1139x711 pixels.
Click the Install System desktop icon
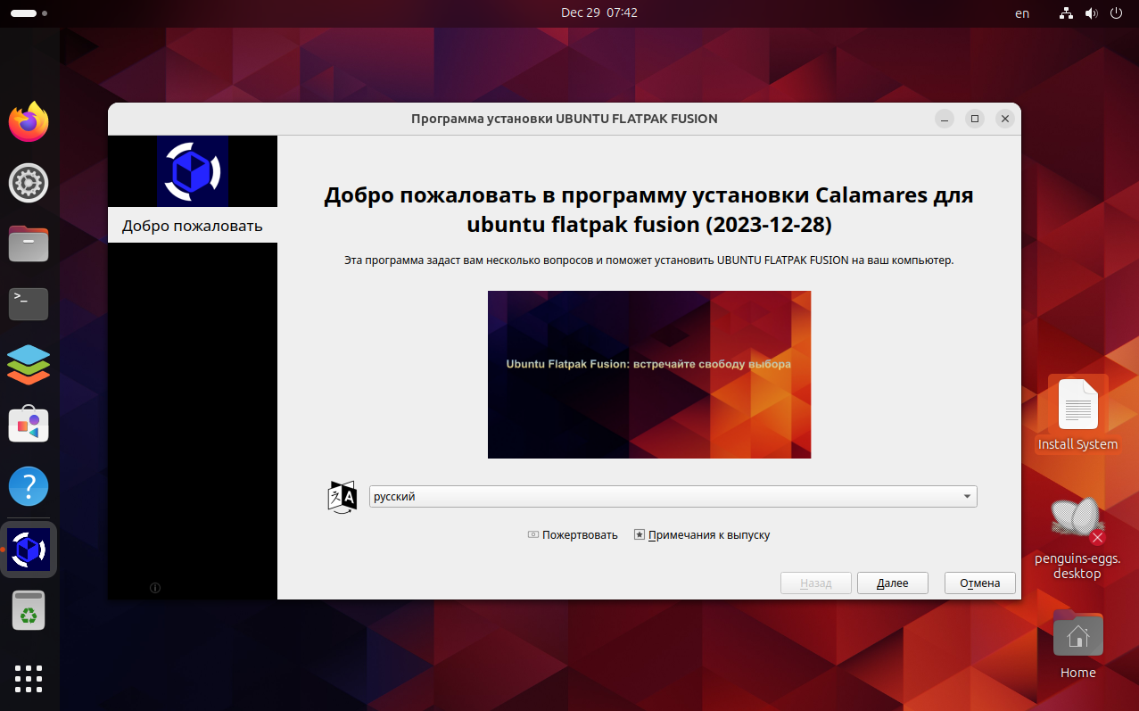(1077, 414)
